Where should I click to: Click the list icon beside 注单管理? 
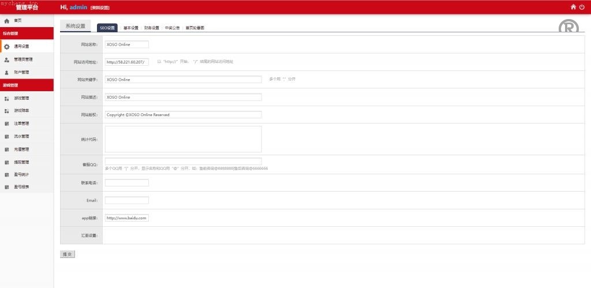(7, 124)
